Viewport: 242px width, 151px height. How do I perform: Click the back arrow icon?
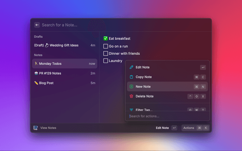(x=37, y=25)
